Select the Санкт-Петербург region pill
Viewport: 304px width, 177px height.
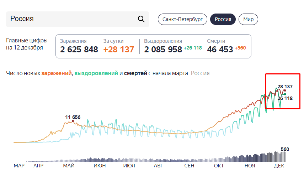182,19
